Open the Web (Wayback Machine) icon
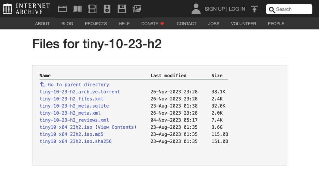The height and width of the screenshot is (181, 319). tap(62, 9)
